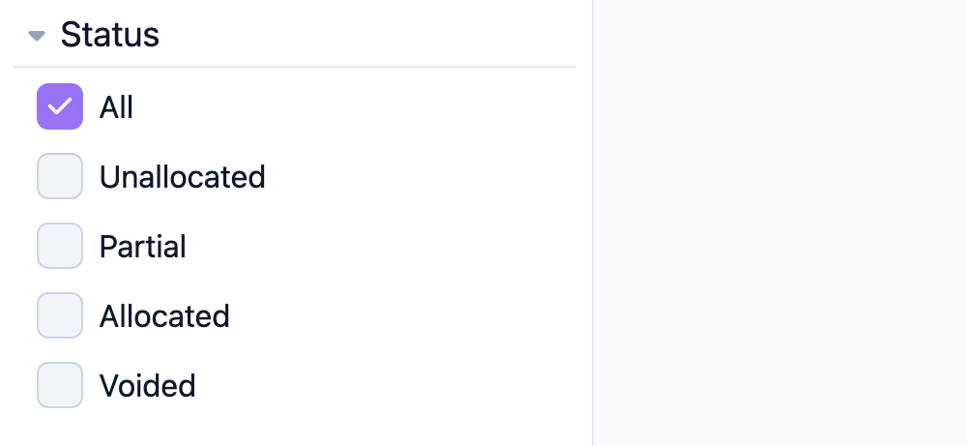Image resolution: width=967 pixels, height=445 pixels.
Task: Click the horizontal separator line under Status
Action: 295,66
